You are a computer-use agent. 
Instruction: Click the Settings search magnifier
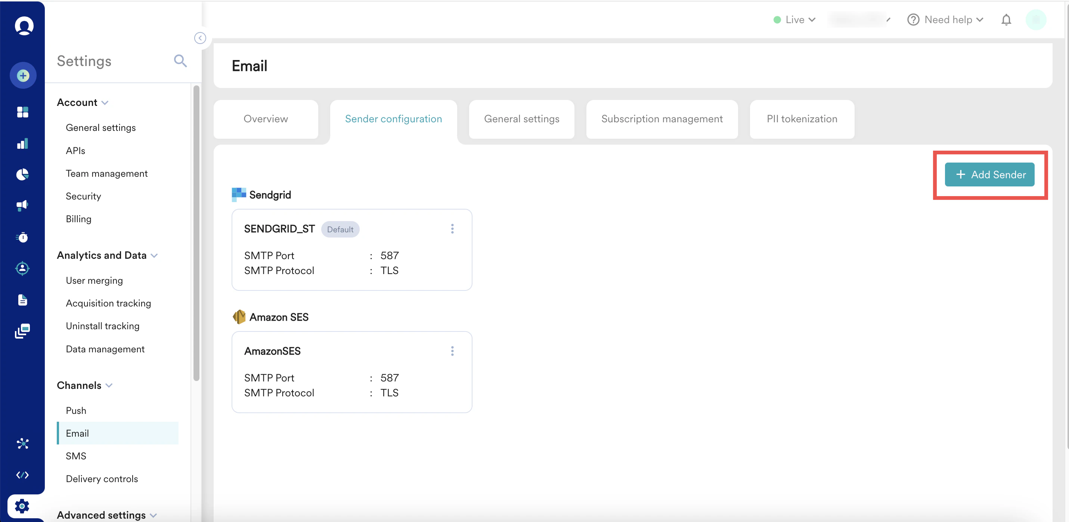click(180, 61)
